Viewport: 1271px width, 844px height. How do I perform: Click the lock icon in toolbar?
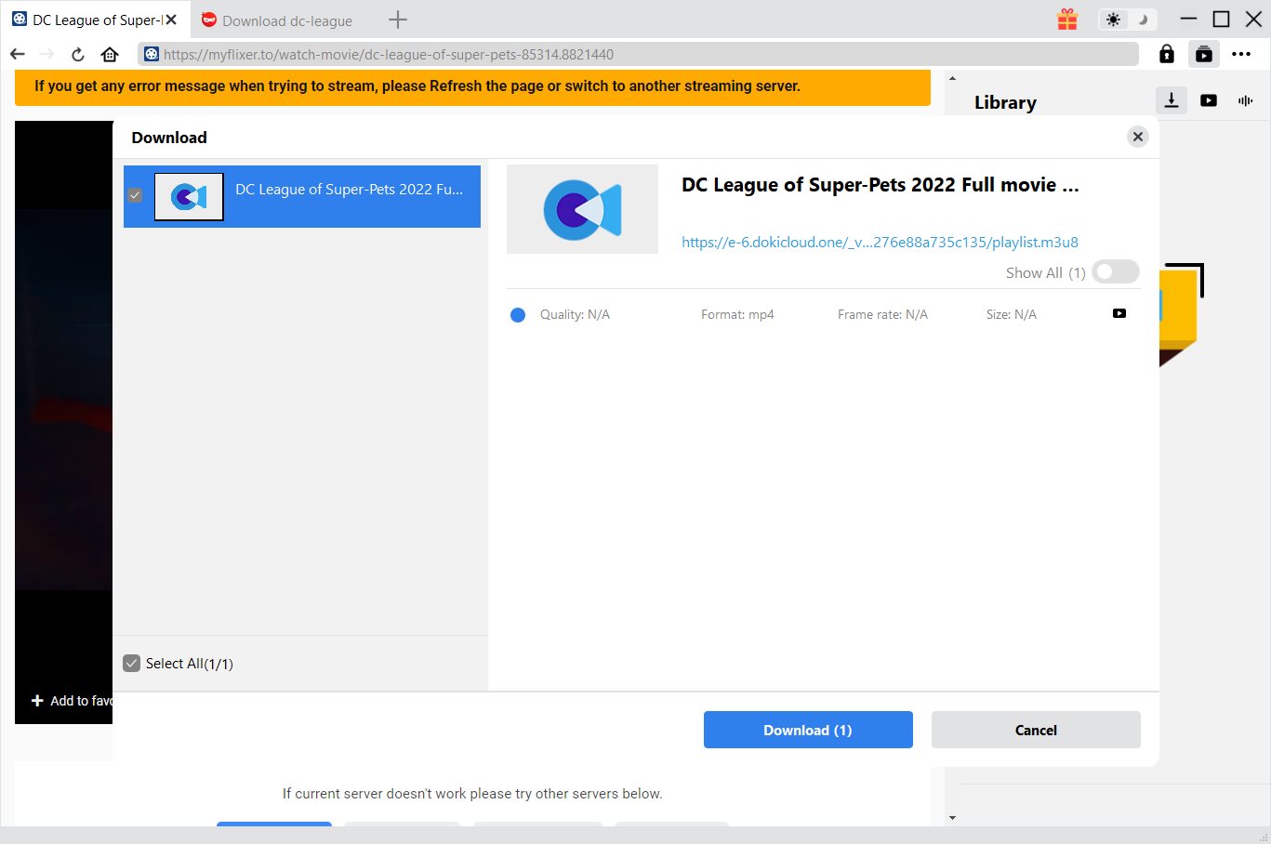coord(1166,54)
